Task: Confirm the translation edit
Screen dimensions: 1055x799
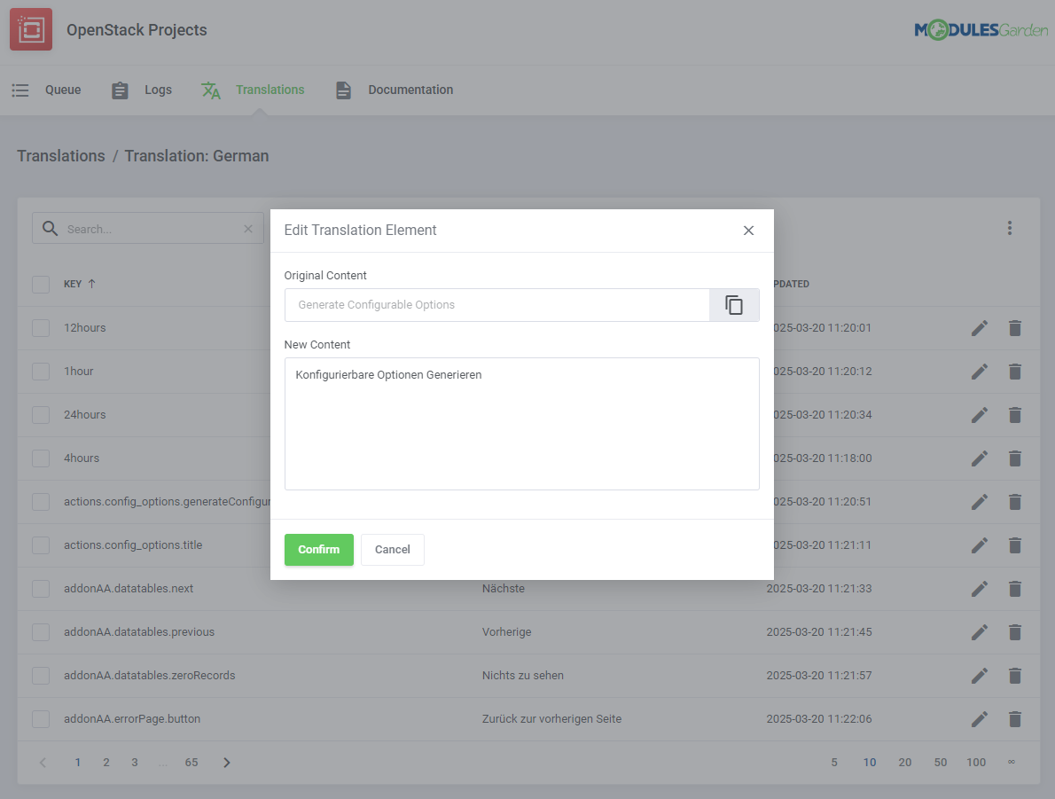Action: [x=318, y=549]
